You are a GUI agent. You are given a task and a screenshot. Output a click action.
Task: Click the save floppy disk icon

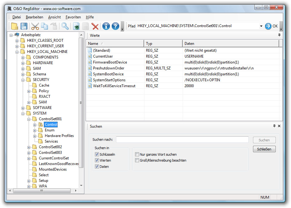coord(24,26)
